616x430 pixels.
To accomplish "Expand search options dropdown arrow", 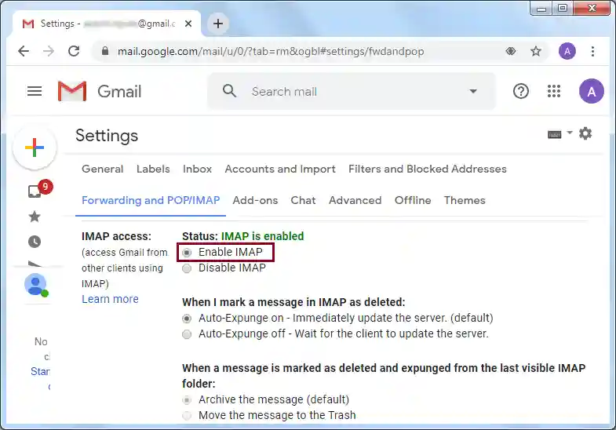I will click(x=473, y=91).
